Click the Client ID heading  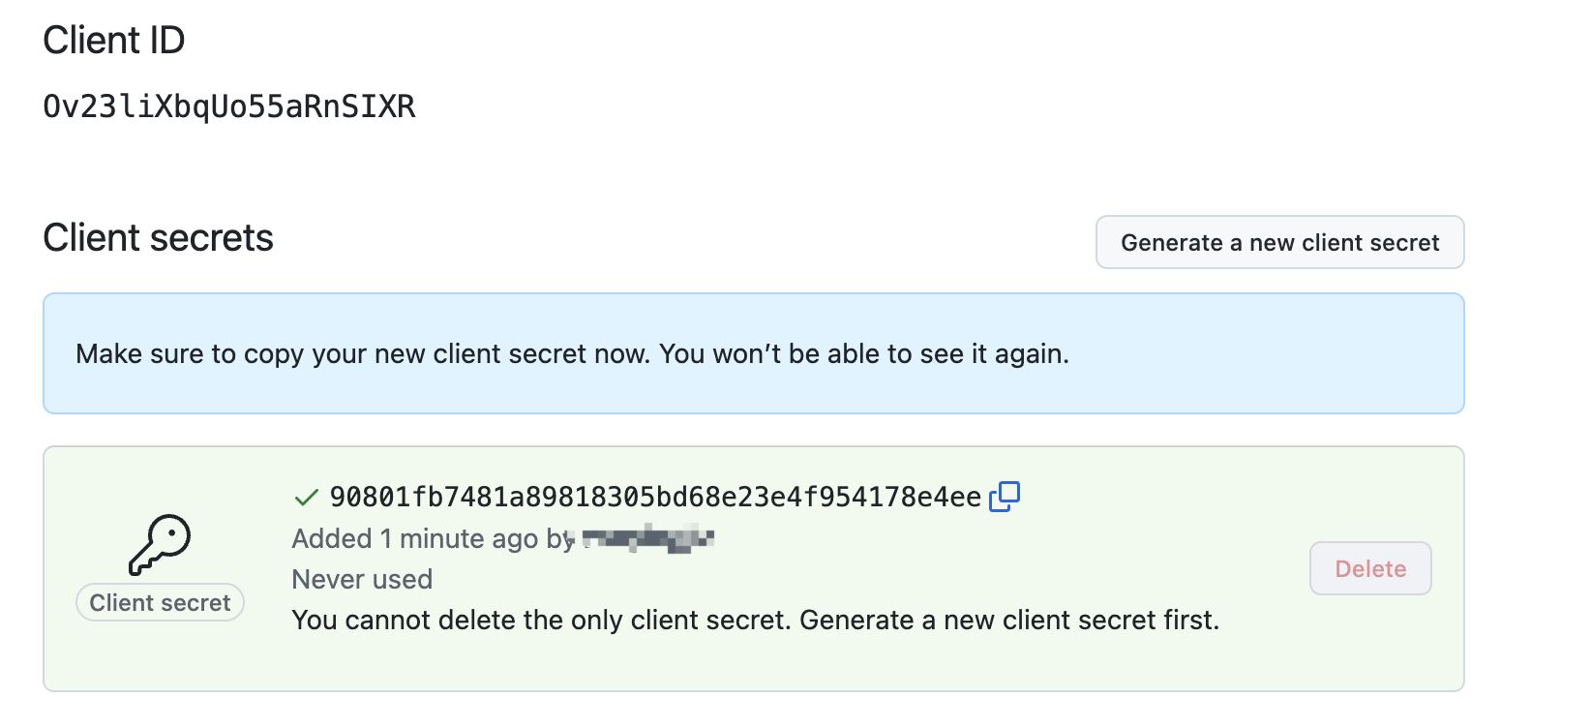click(114, 41)
